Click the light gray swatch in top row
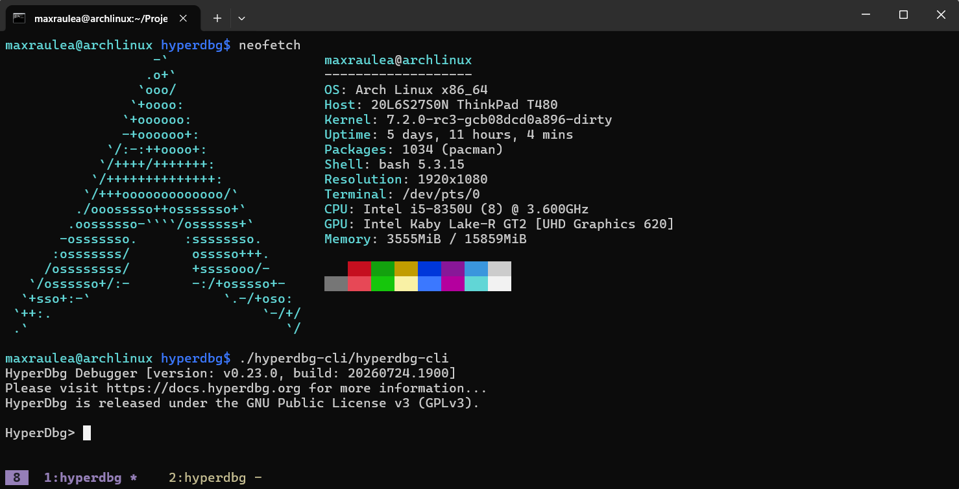959x489 pixels. (500, 269)
